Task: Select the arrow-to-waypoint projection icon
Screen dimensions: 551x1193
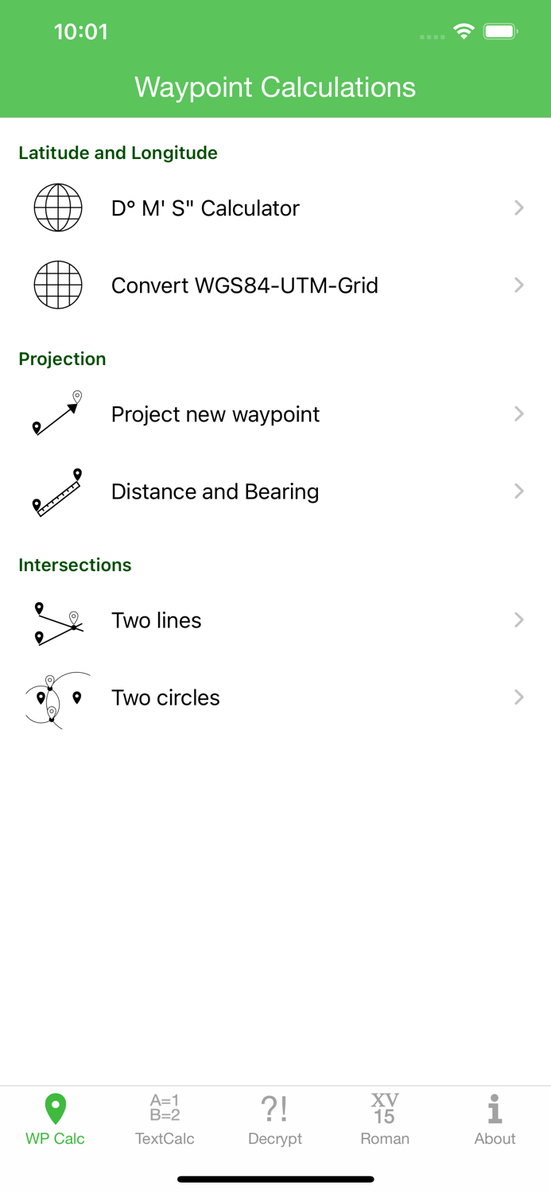Action: click(57, 414)
